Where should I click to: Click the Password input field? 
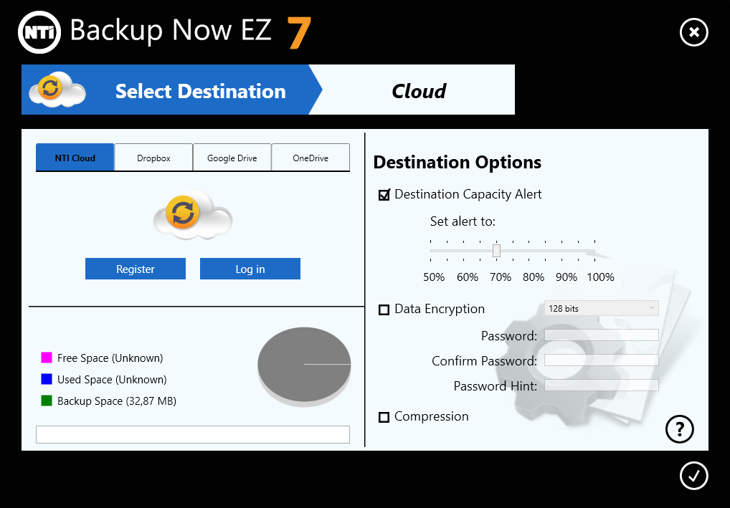tap(601, 335)
